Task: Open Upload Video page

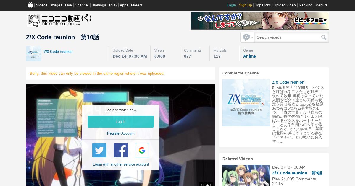Action: (x=285, y=5)
